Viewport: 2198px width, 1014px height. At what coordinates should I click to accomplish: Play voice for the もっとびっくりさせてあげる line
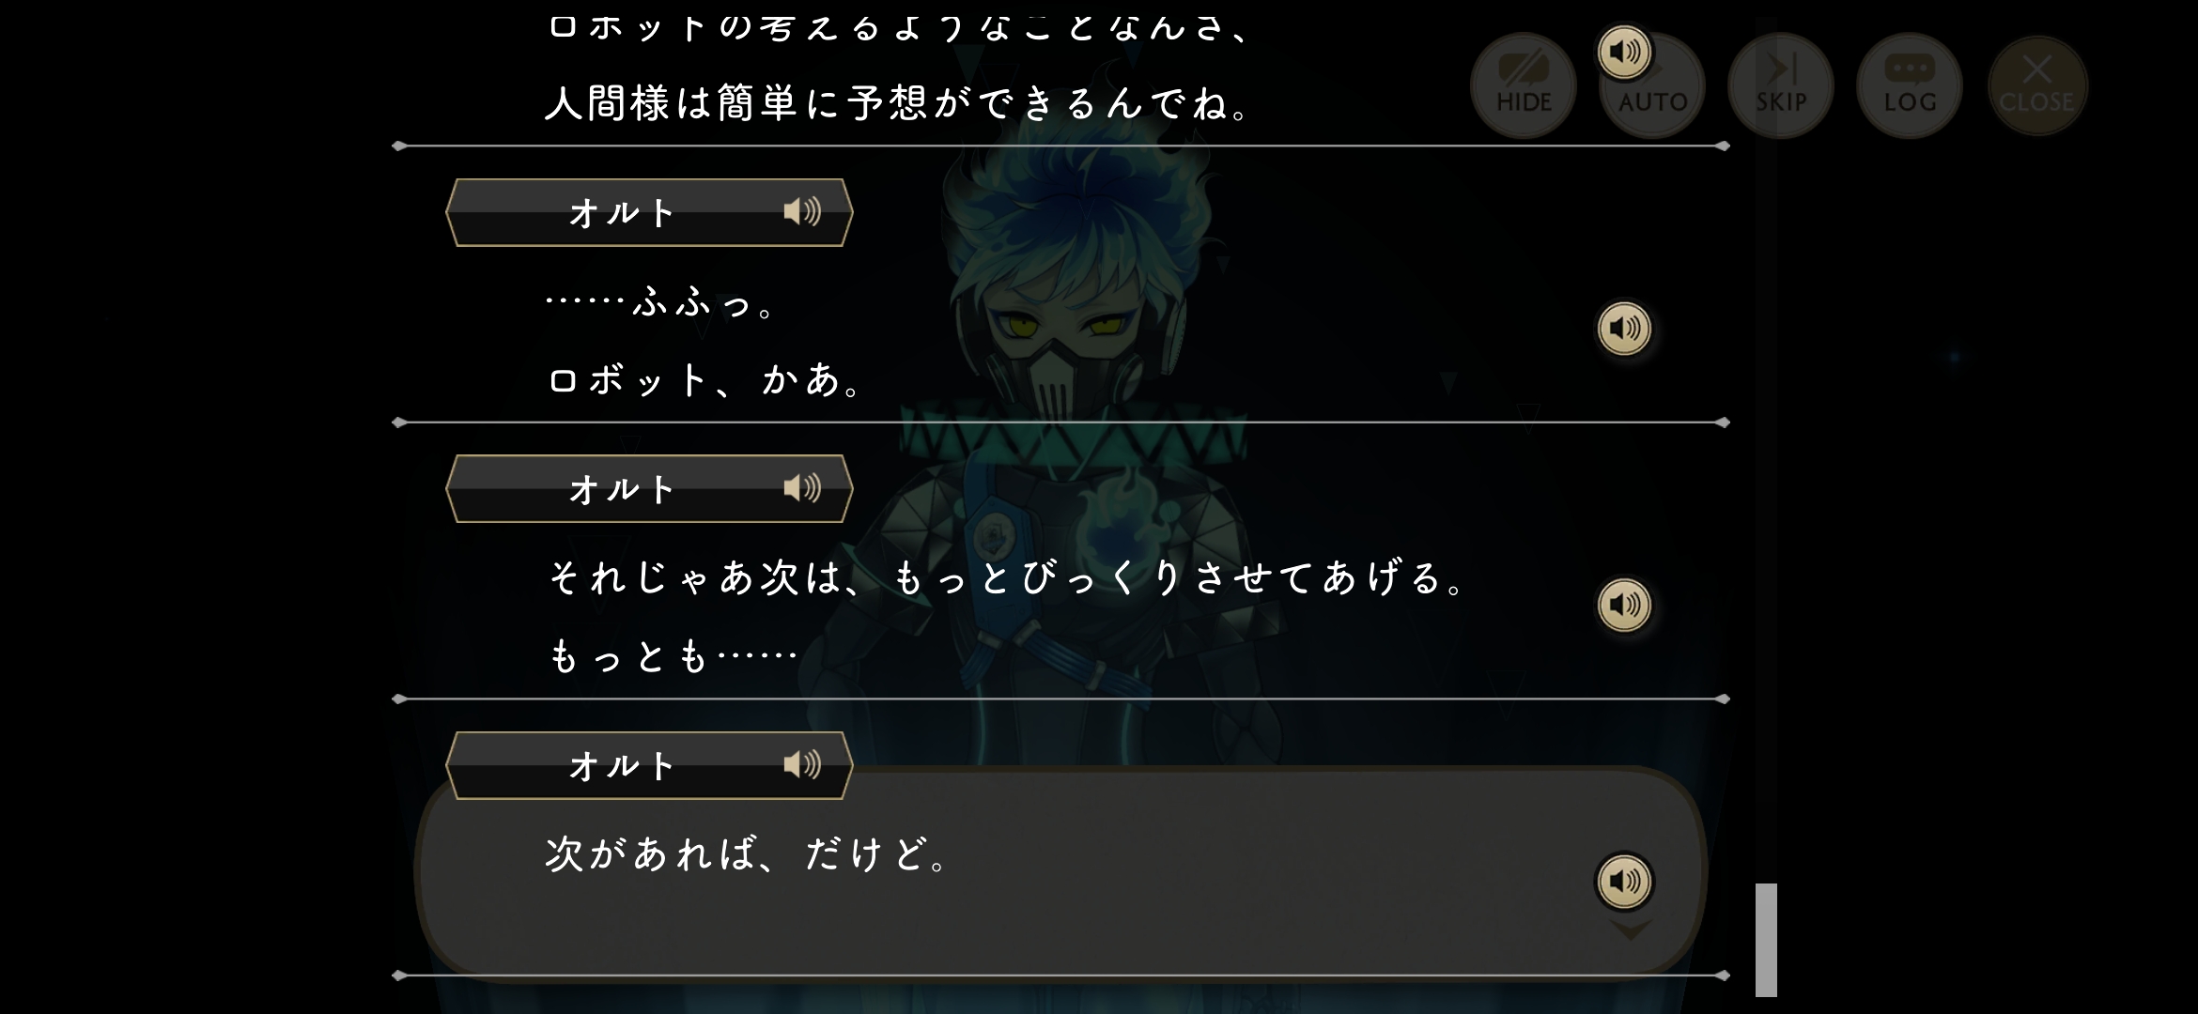point(1624,605)
